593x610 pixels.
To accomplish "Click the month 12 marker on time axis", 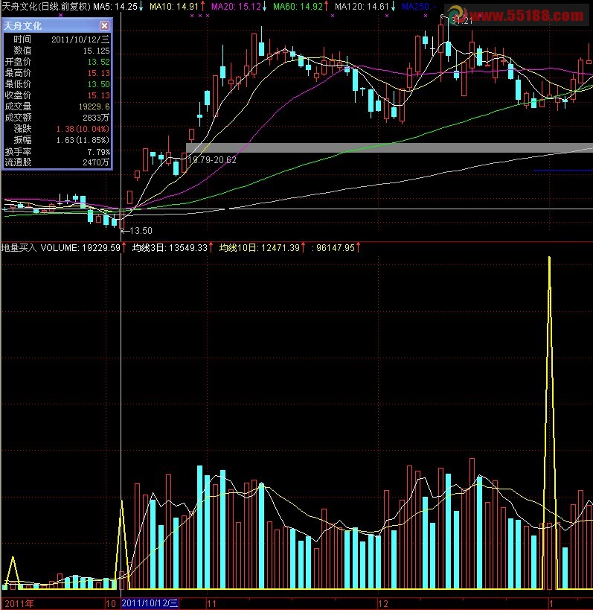I will point(383,604).
